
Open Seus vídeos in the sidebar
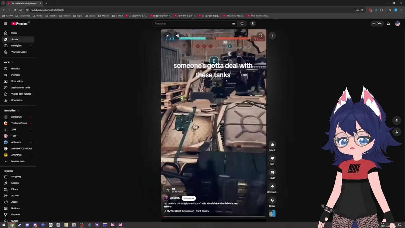click(18, 81)
